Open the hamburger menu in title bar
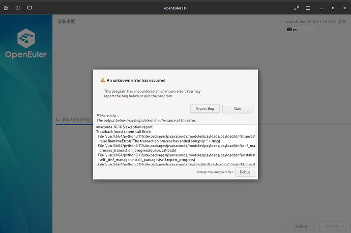The image size is (351, 233). (308, 8)
